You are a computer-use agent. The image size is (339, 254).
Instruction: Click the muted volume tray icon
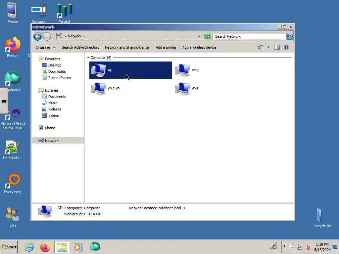pyautogui.click(x=307, y=247)
